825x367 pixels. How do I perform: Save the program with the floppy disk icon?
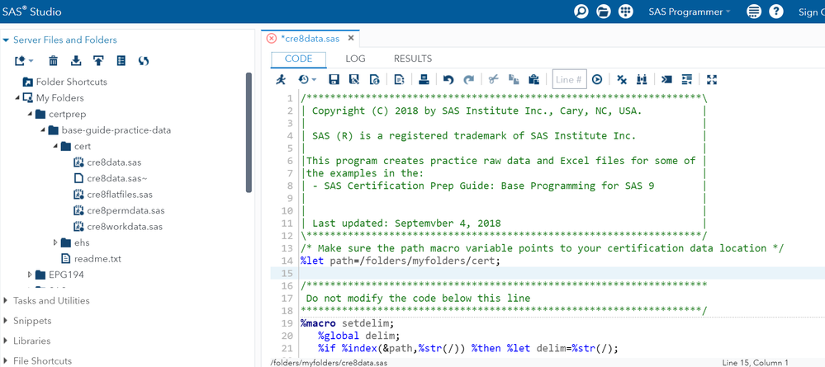[x=334, y=79]
